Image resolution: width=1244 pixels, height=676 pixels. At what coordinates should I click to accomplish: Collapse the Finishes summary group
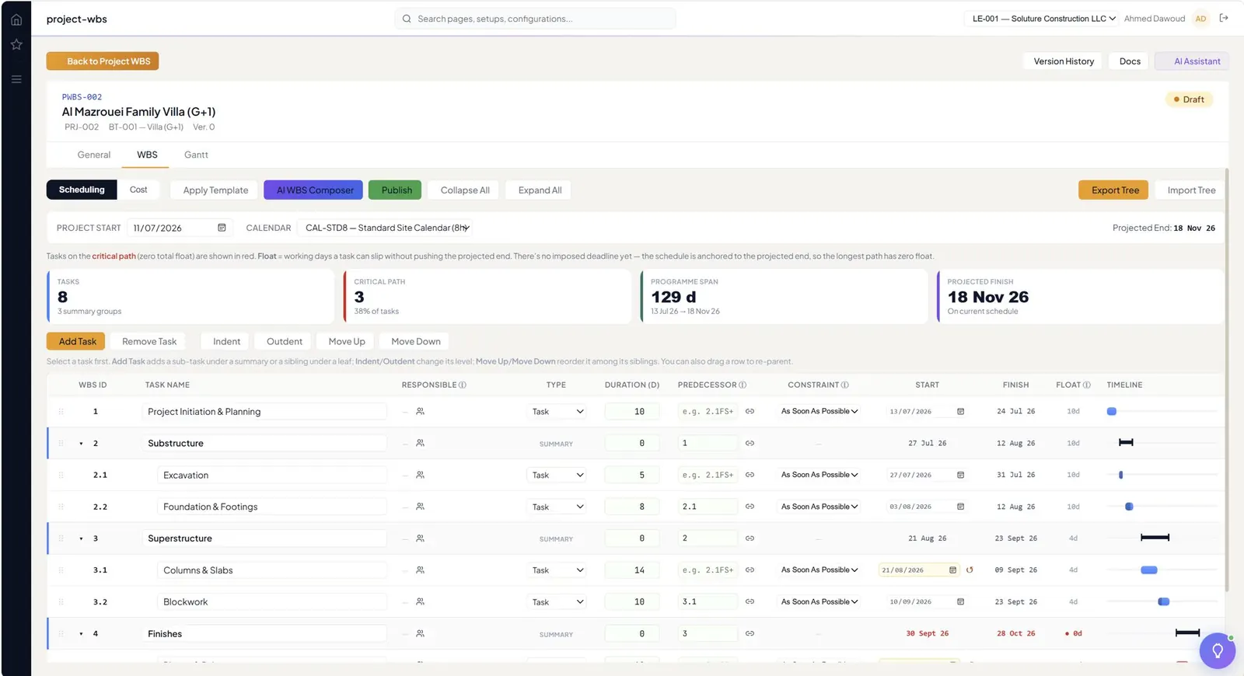pos(81,634)
